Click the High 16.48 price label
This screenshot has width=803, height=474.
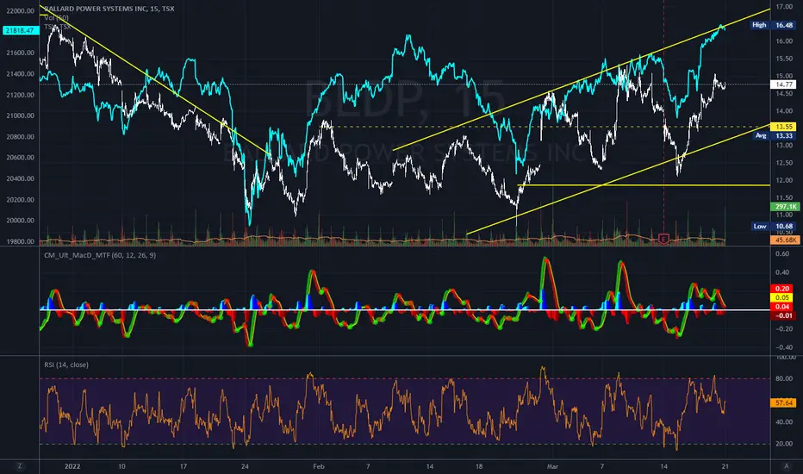click(x=774, y=25)
